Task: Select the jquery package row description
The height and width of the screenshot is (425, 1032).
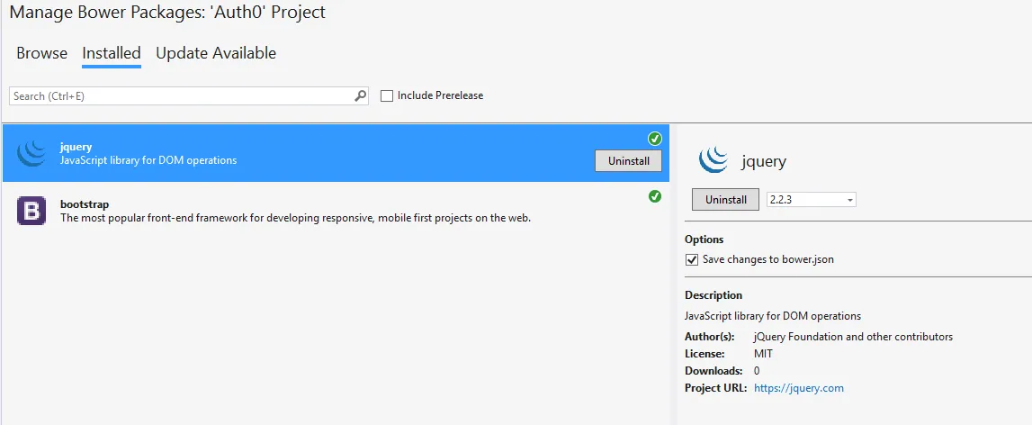Action: point(148,160)
